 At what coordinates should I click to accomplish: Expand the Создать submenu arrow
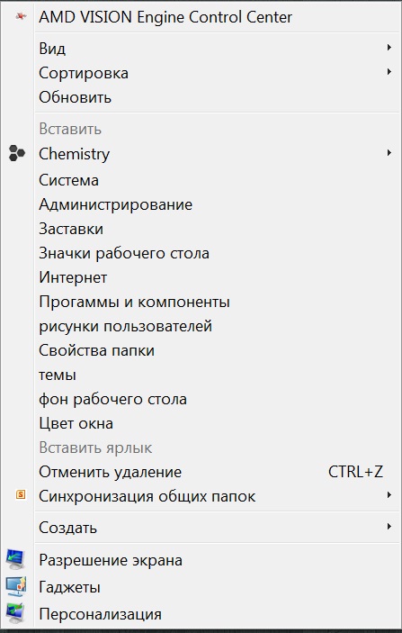[389, 527]
